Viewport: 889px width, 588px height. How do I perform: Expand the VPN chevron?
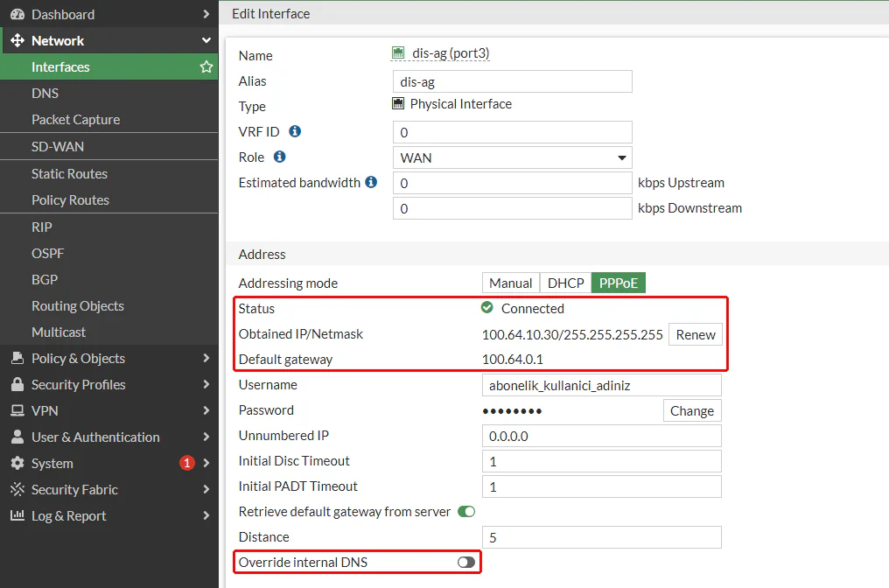[x=206, y=410]
